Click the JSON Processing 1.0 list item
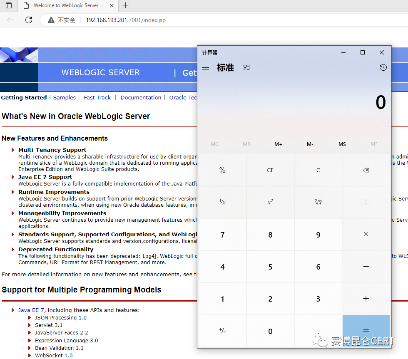This screenshot has width=408, height=359. tap(61, 318)
